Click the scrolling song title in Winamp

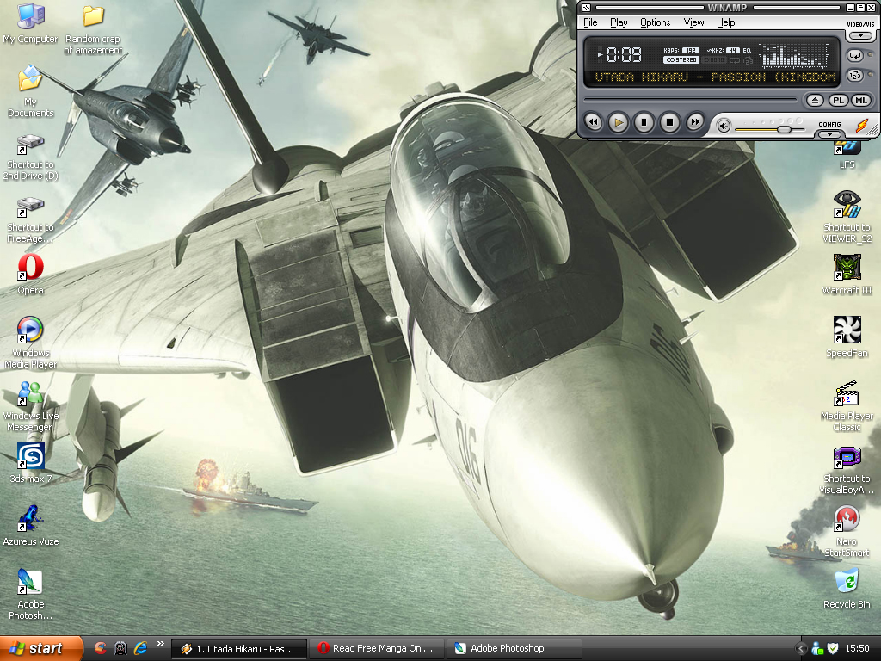point(715,77)
